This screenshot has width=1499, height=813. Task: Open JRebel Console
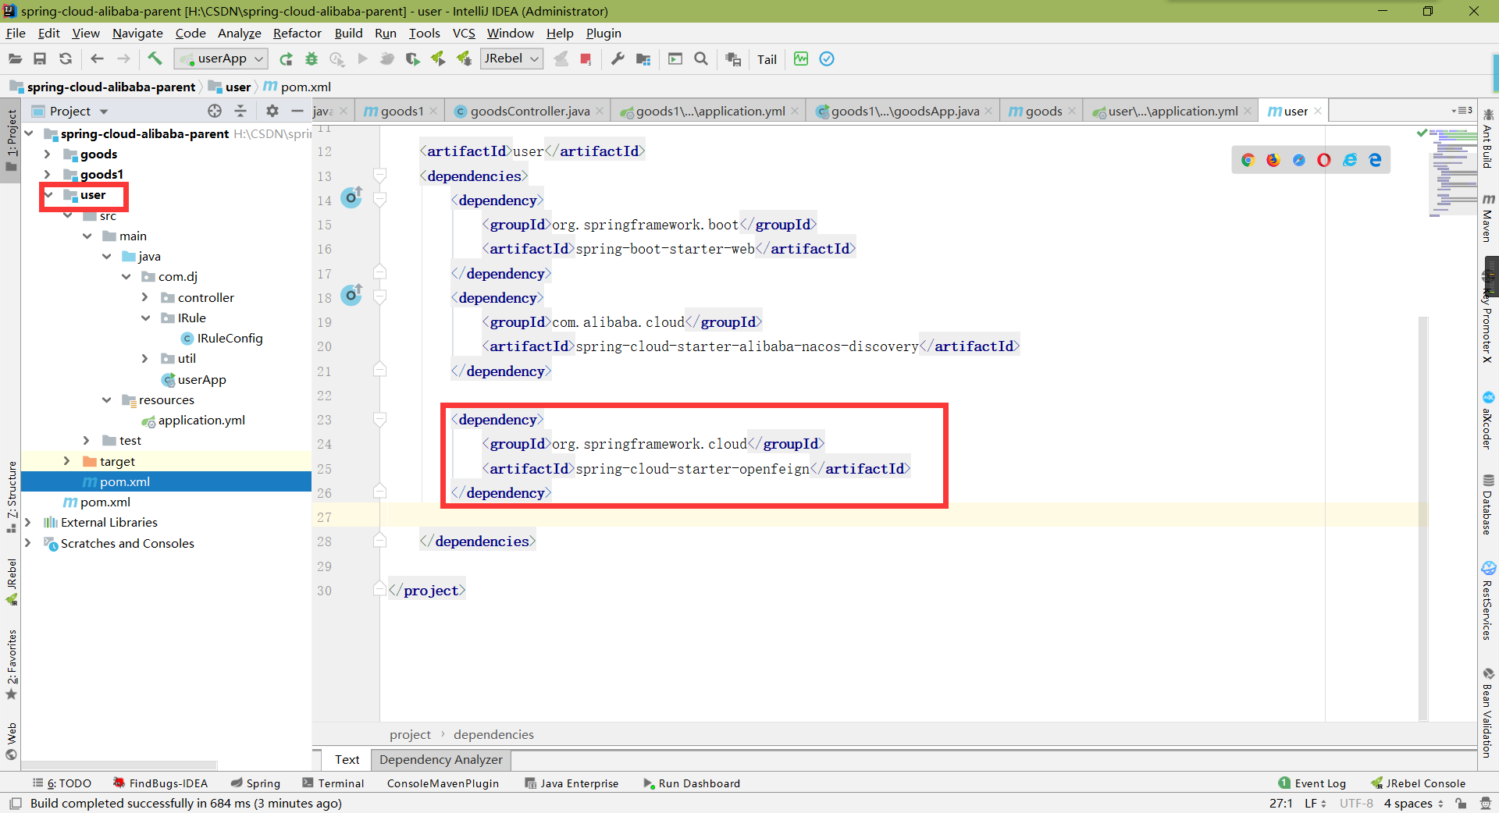click(x=1418, y=783)
